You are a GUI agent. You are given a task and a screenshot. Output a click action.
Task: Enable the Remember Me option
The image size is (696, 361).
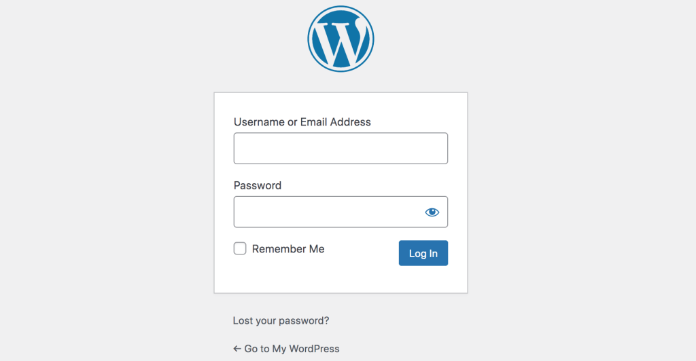coord(240,248)
